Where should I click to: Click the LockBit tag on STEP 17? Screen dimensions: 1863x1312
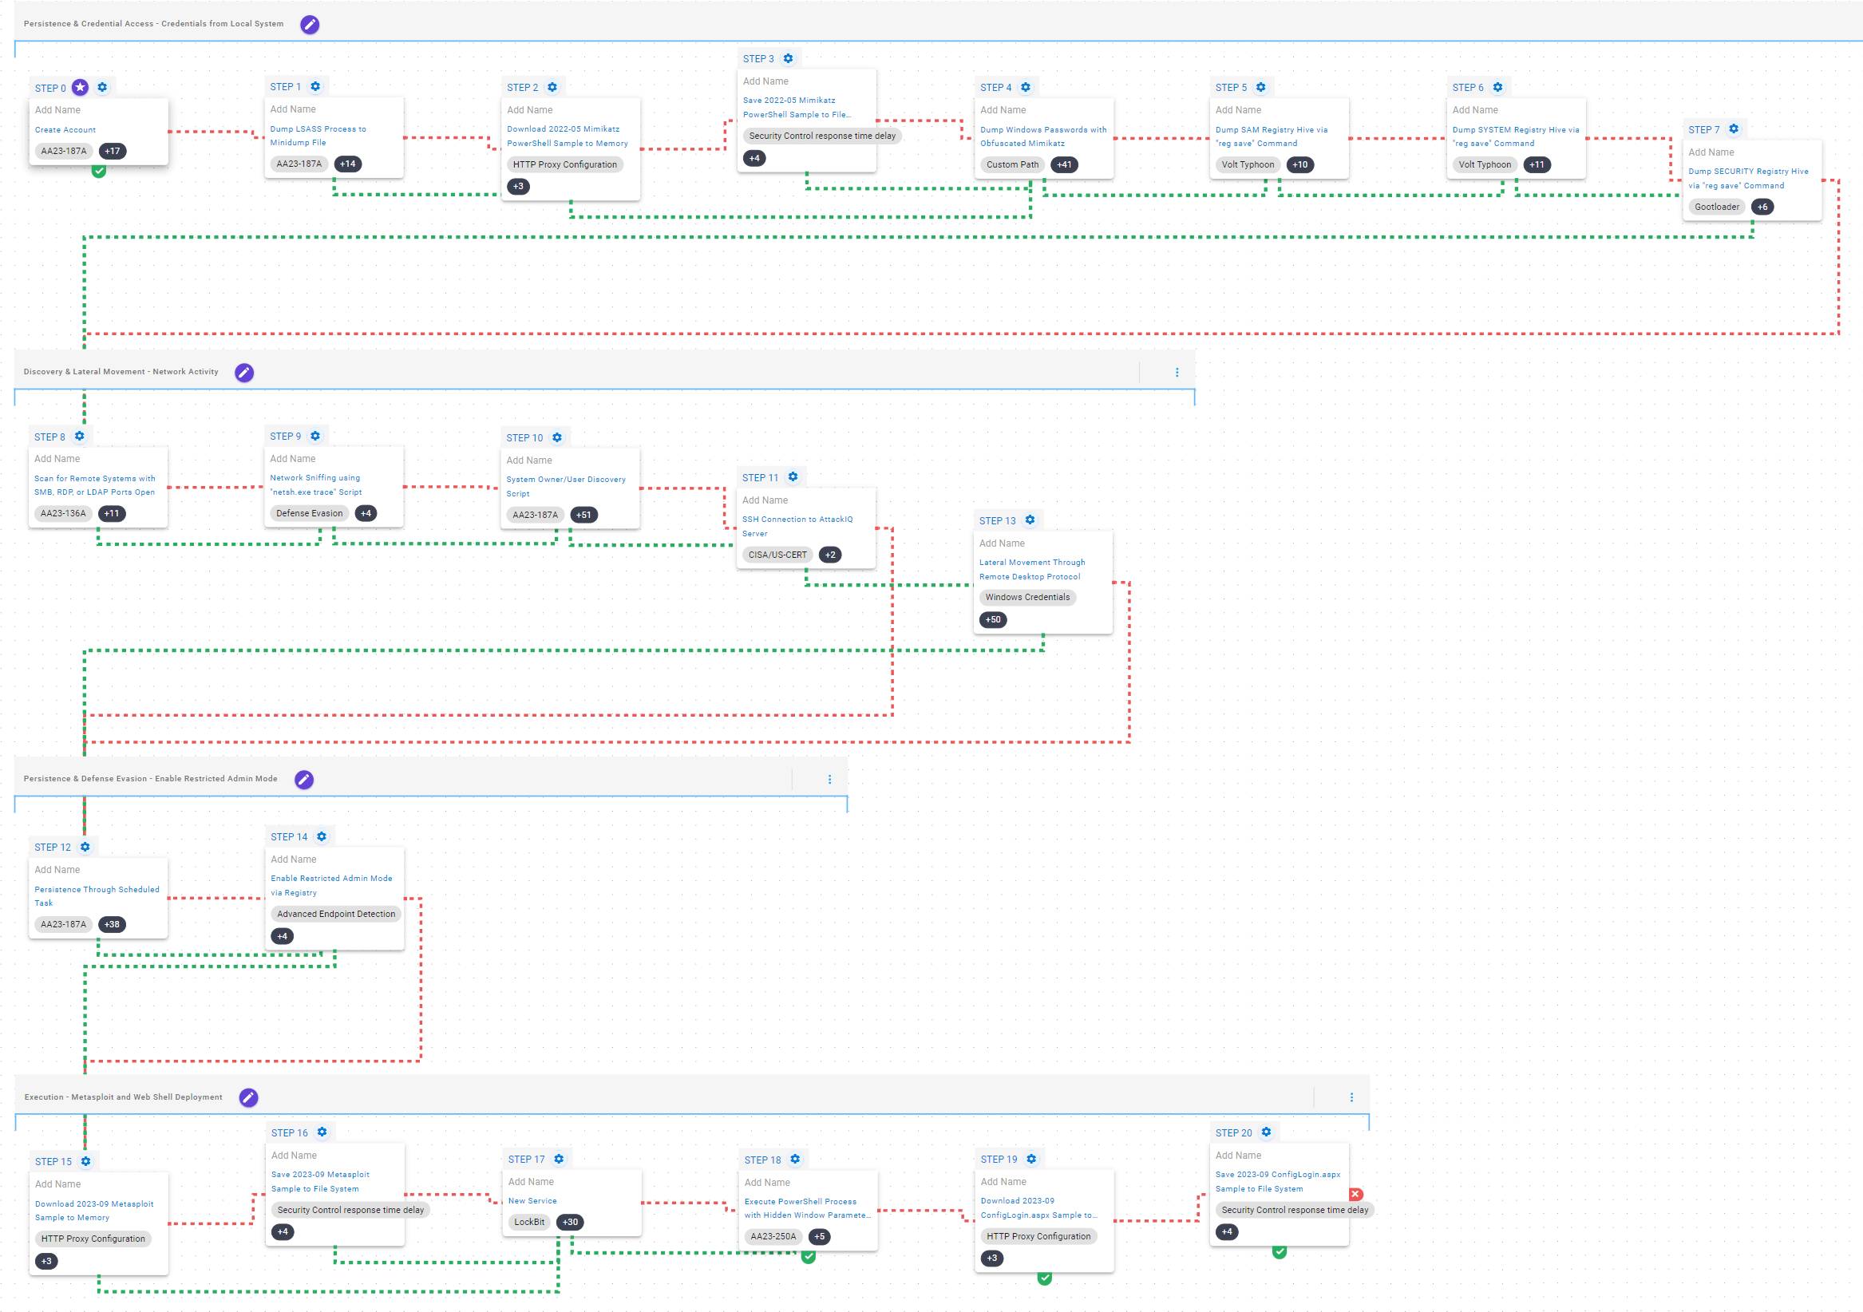pos(529,1222)
